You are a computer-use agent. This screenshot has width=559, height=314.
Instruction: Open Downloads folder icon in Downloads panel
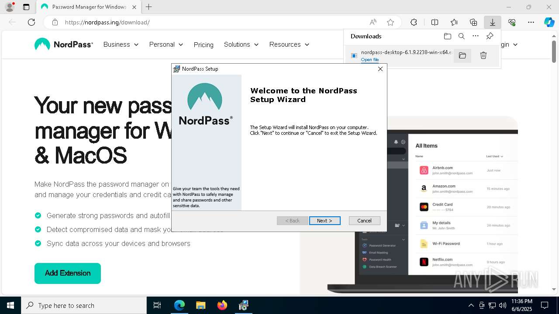pyautogui.click(x=447, y=36)
